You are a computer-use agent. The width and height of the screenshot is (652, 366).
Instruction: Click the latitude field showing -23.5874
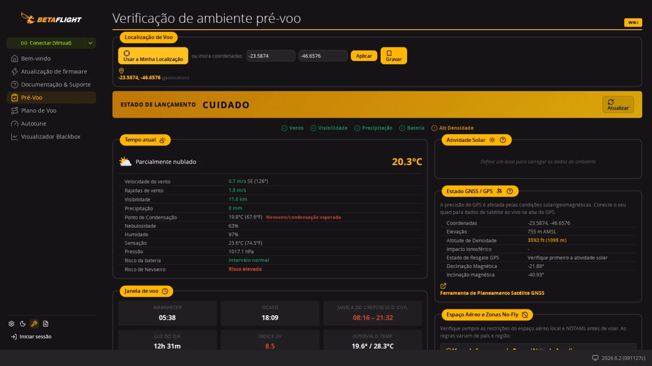click(271, 56)
